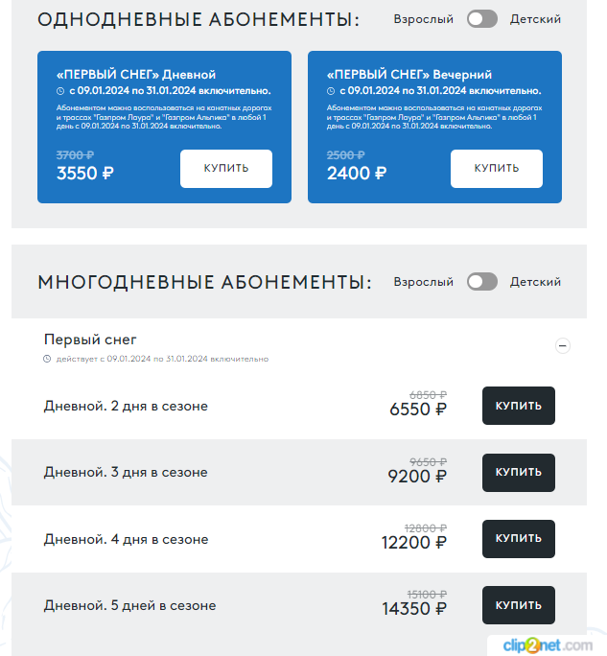Click the ОДНОДНЕВНЫЕ АБОНЕМЕНТЫ heading

coord(198,20)
